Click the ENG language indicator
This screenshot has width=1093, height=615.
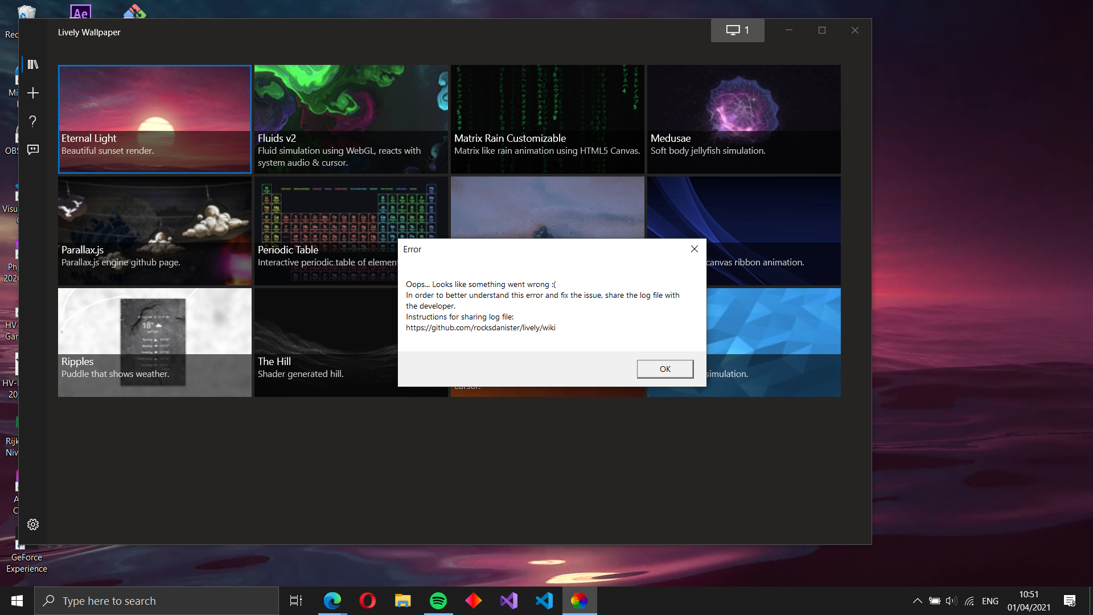(x=990, y=601)
